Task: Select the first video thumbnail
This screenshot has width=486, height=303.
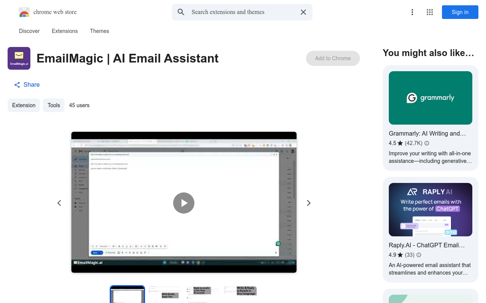Action: pyautogui.click(x=128, y=295)
